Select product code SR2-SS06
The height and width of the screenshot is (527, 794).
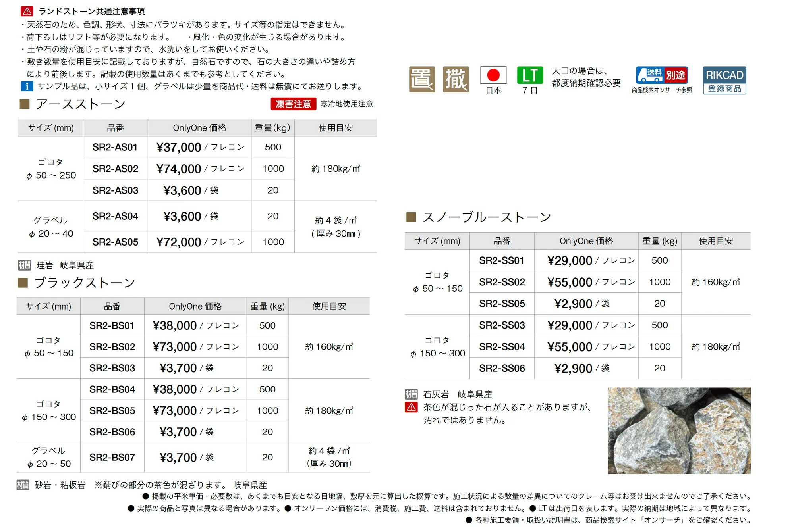(502, 368)
